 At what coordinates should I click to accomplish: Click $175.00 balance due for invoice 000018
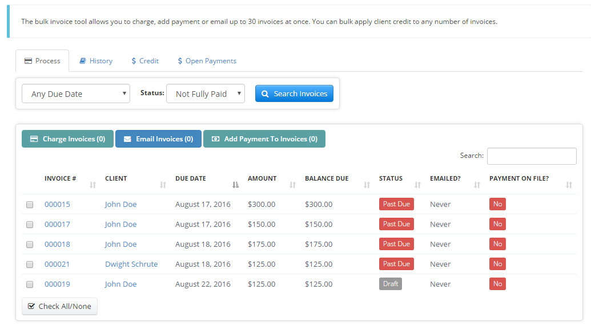point(319,244)
